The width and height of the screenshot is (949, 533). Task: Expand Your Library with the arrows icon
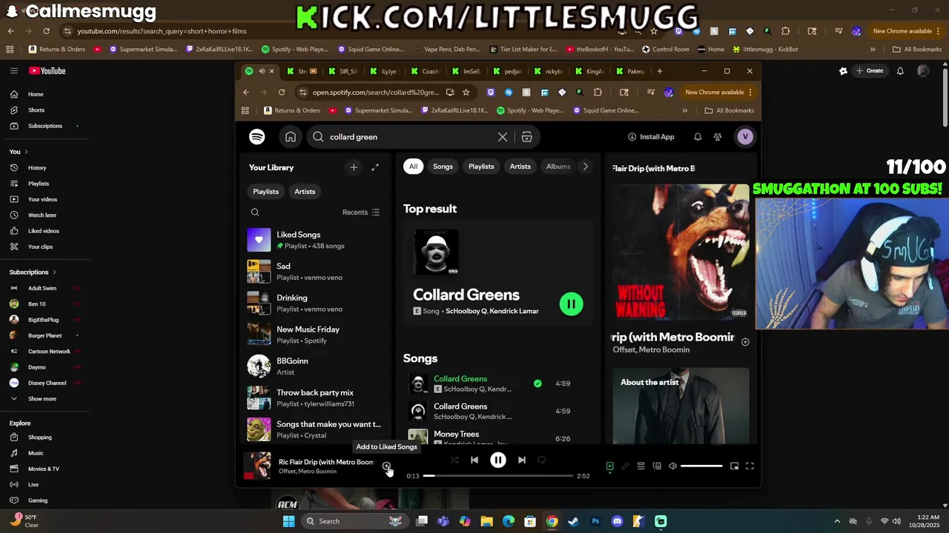pos(375,167)
